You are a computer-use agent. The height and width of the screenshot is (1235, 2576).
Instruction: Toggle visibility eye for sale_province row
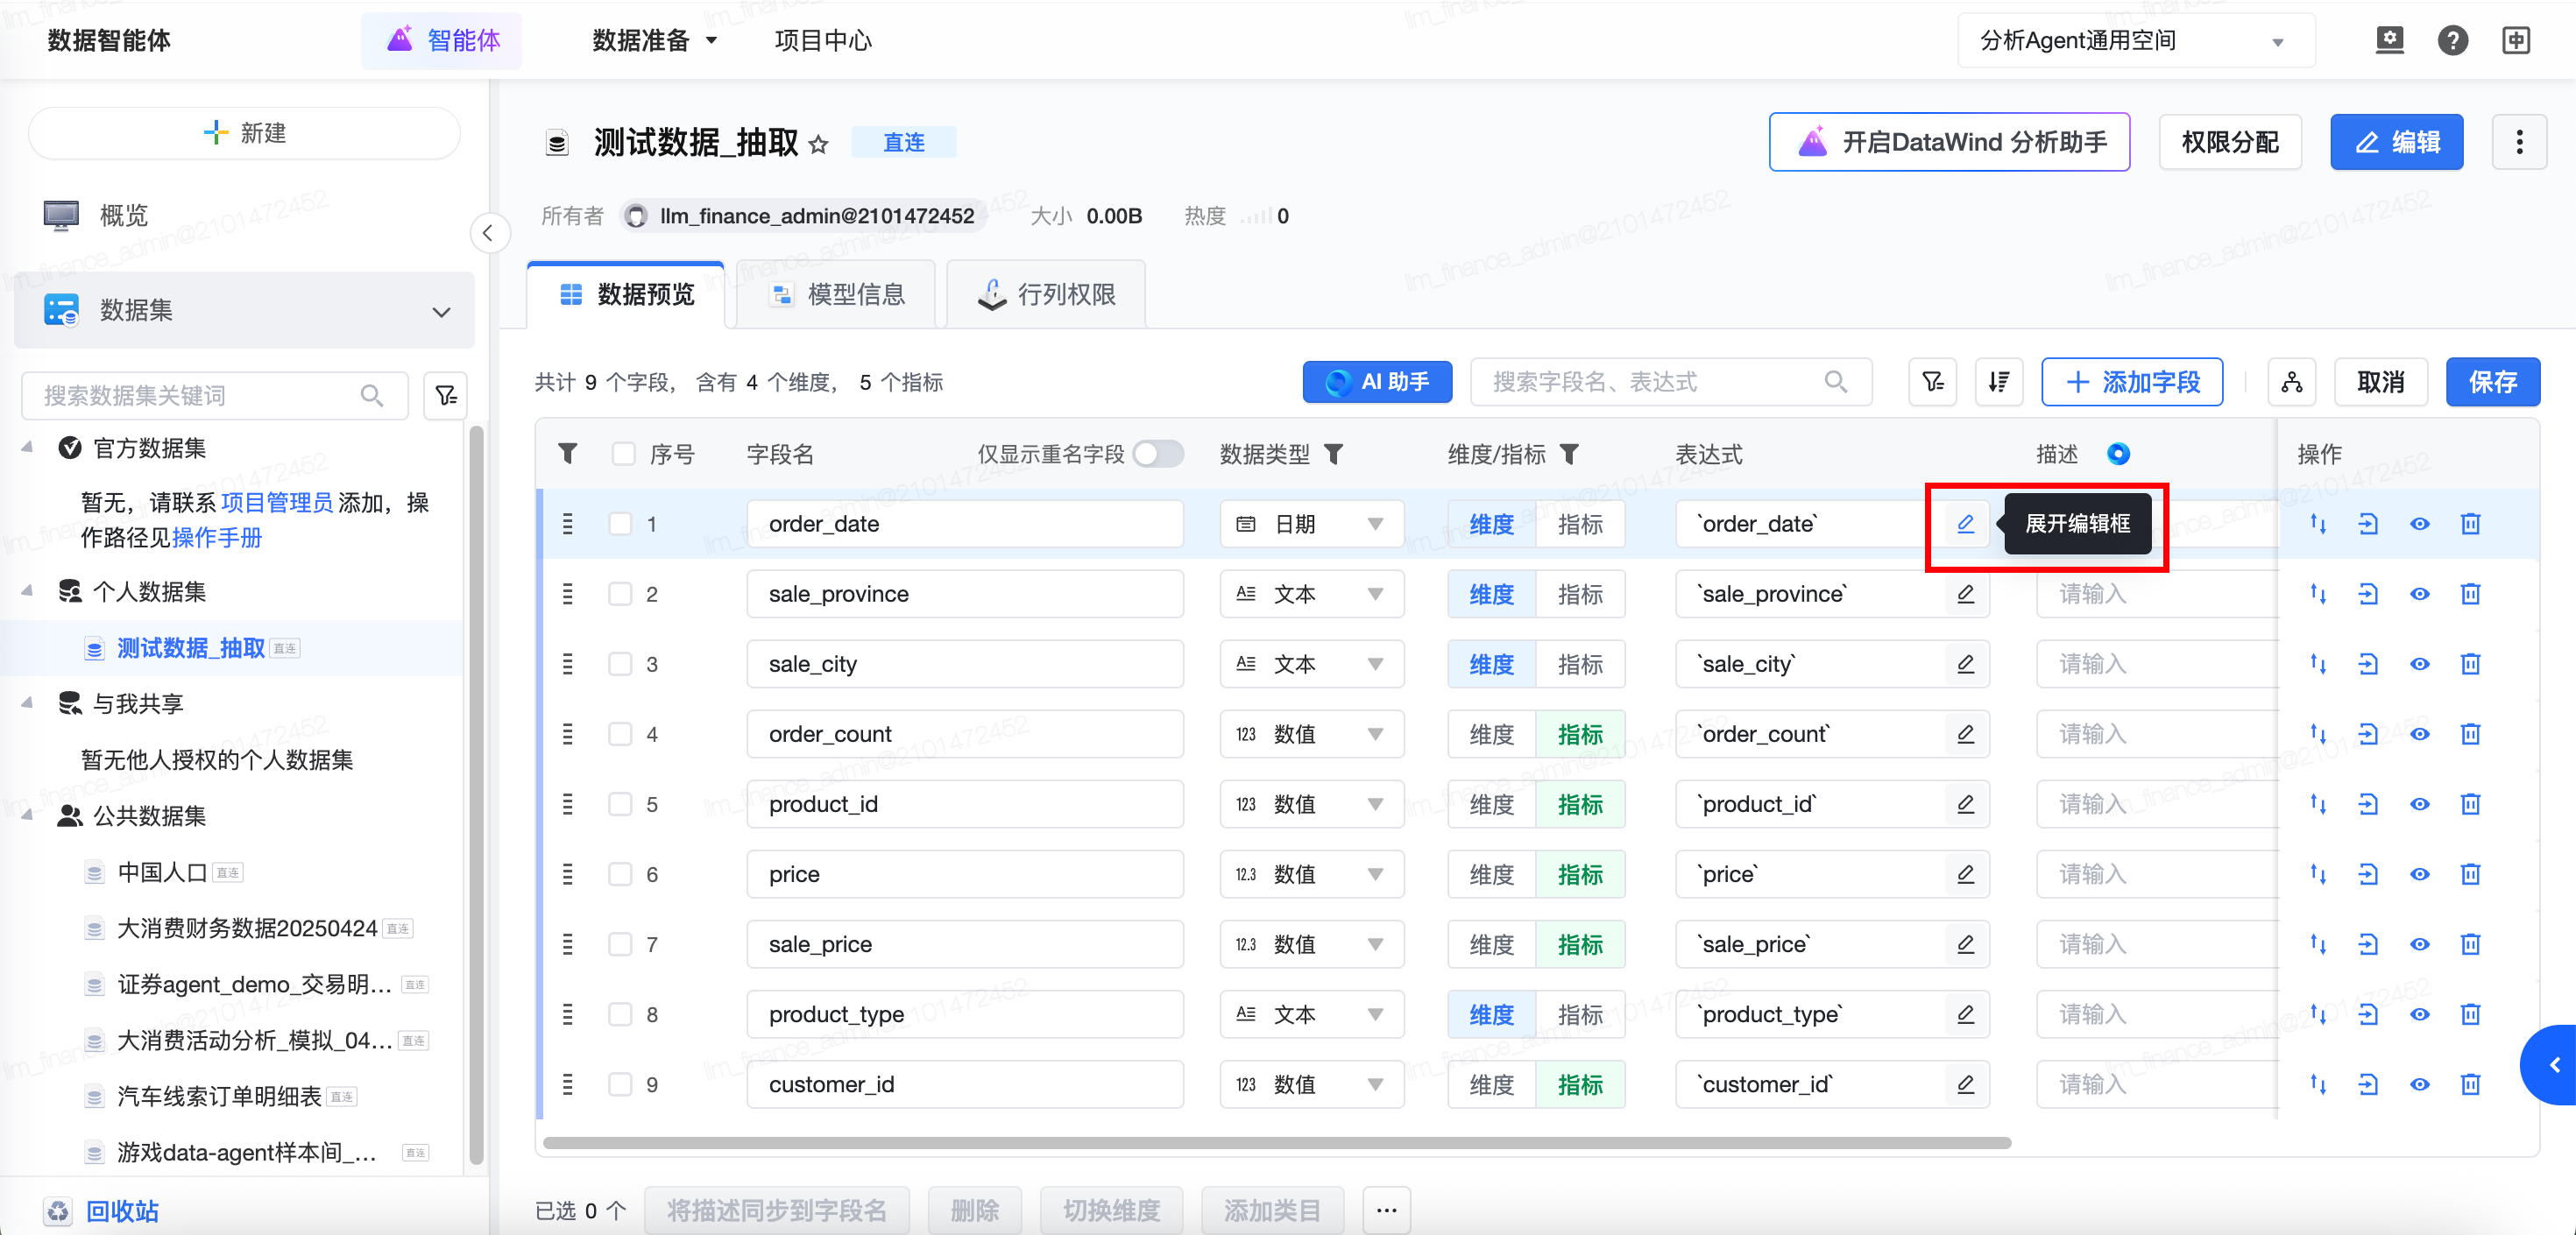point(2419,594)
